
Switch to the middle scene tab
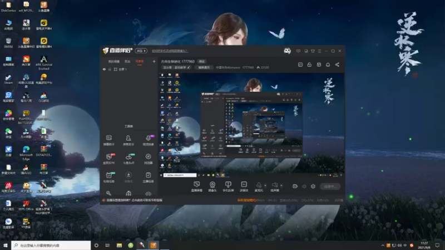127,62
